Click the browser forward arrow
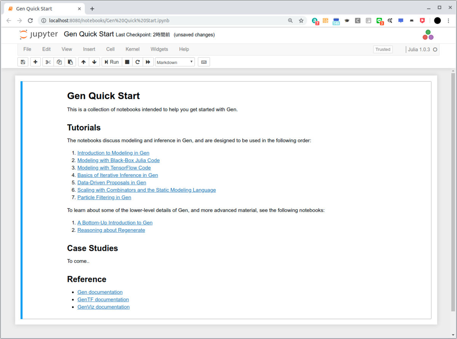Viewport: 457px width, 339px height. tap(19, 21)
